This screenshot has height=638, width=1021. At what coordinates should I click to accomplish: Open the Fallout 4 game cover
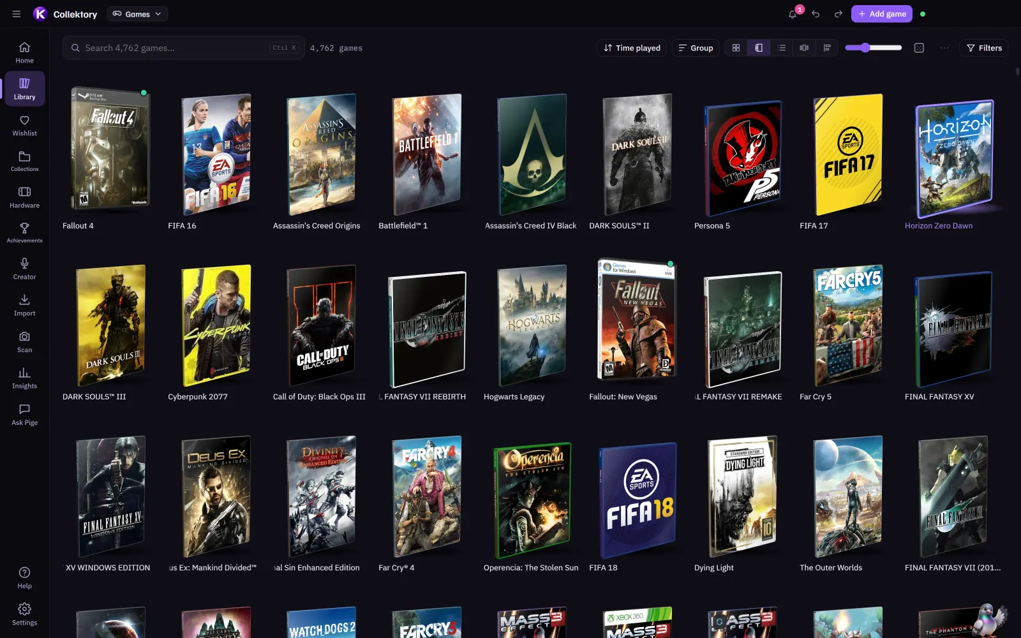(110, 148)
